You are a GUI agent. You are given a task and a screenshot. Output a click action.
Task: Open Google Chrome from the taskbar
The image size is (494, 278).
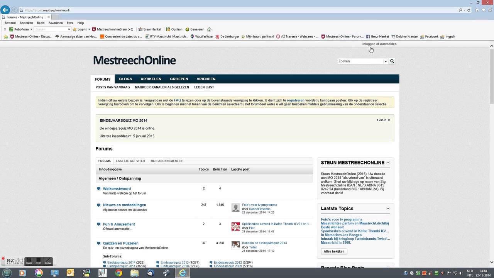point(118,273)
